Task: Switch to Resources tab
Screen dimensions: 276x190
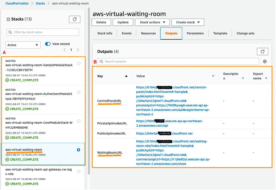Action: coord(148,33)
